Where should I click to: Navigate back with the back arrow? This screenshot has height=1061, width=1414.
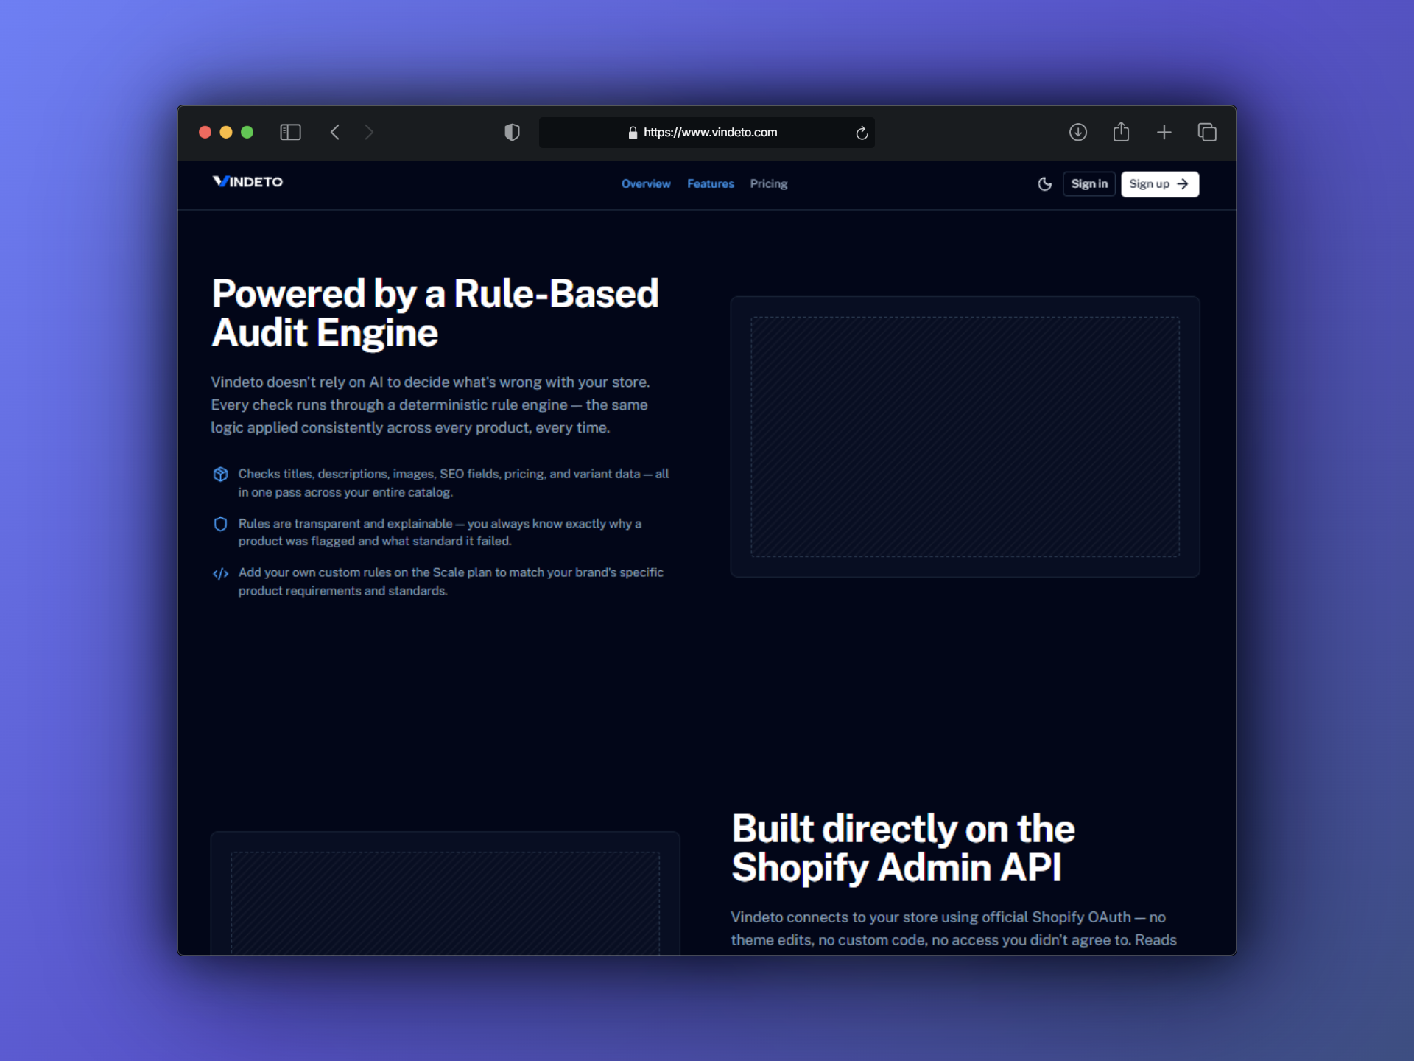(x=335, y=132)
